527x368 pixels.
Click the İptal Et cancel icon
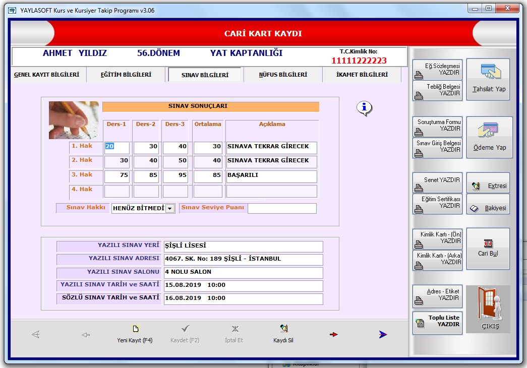click(x=235, y=329)
